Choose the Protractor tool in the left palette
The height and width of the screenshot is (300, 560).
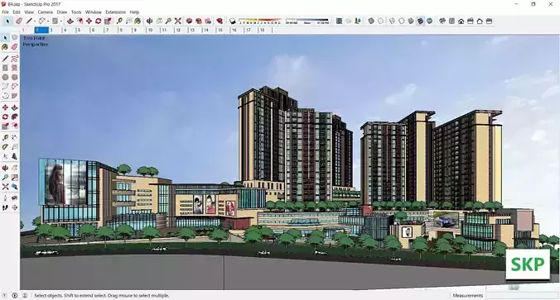[x=5, y=147]
